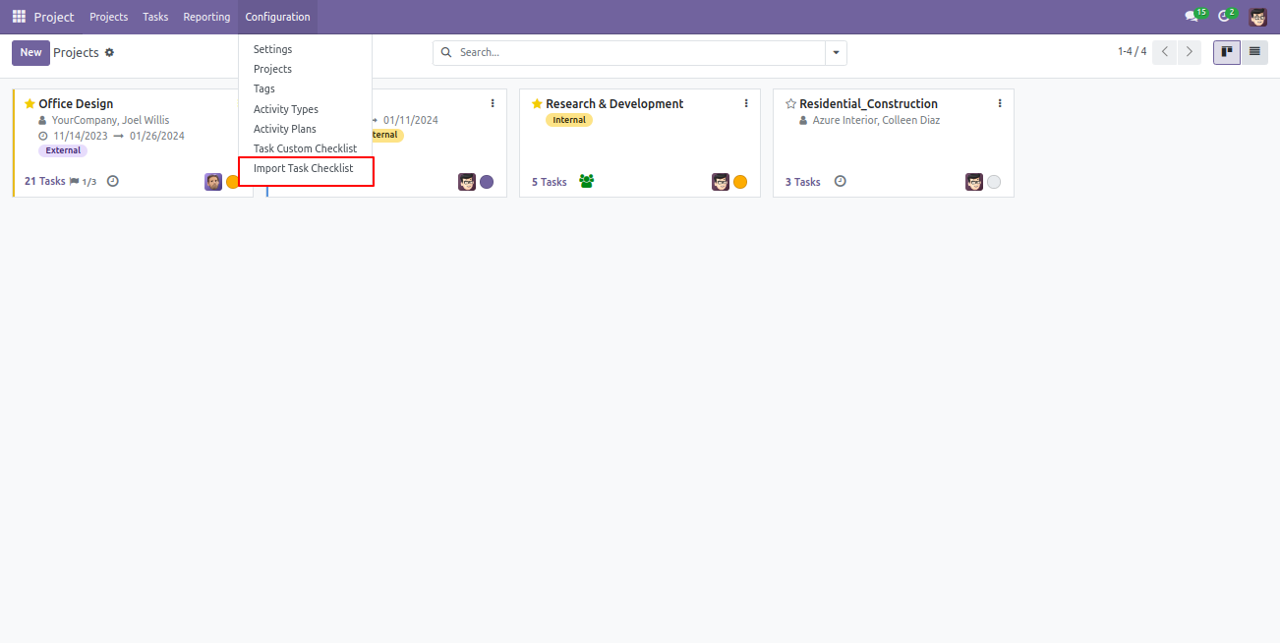Image resolution: width=1280 pixels, height=643 pixels.
Task: Go to previous page of projects
Action: click(1165, 52)
